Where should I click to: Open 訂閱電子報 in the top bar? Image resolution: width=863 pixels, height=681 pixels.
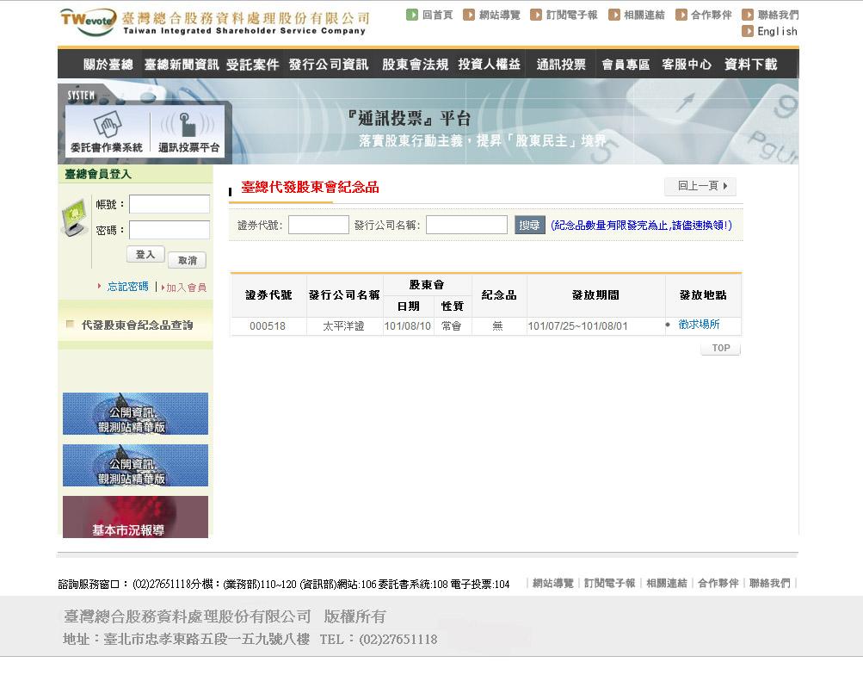[564, 15]
